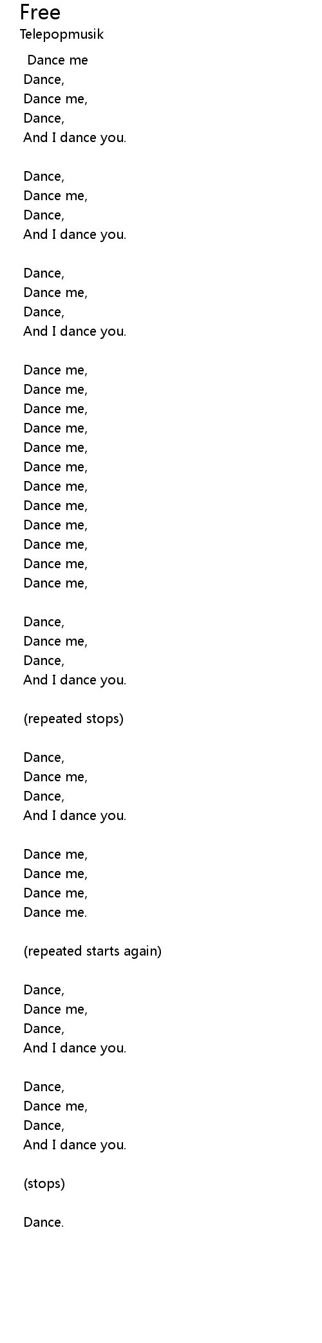Click the "(repeated starts again)" note
Viewport: 322px width, 1343px height.
[x=93, y=952]
